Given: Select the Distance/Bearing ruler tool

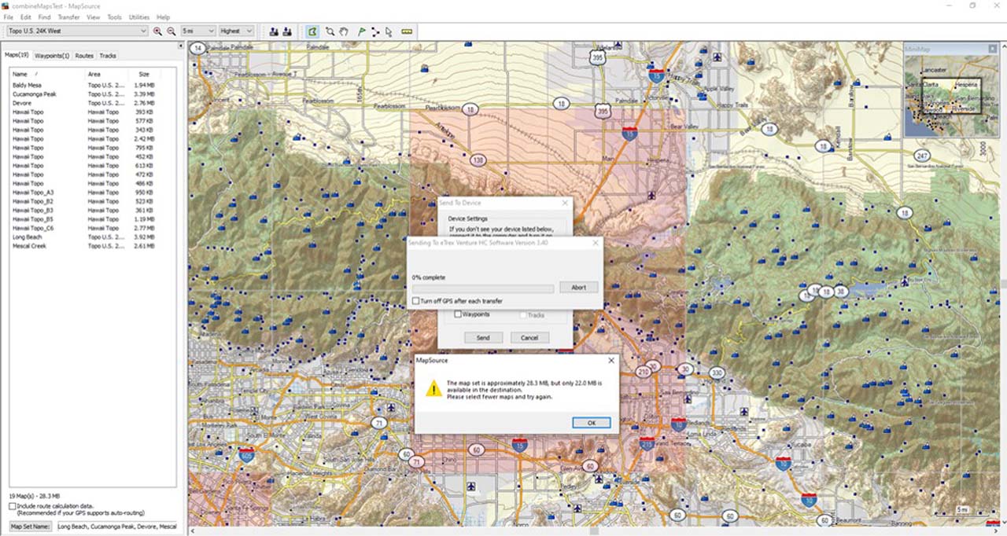Looking at the screenshot, I should (x=407, y=31).
